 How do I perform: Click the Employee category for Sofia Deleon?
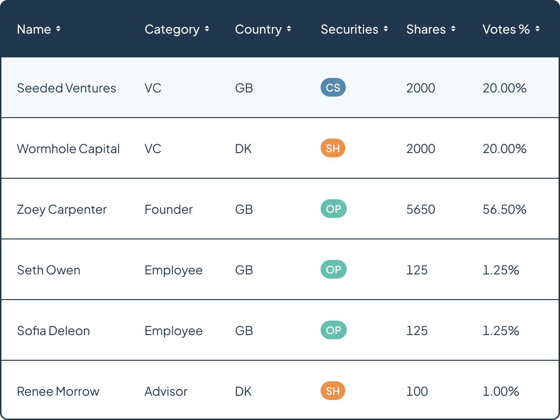point(174,331)
